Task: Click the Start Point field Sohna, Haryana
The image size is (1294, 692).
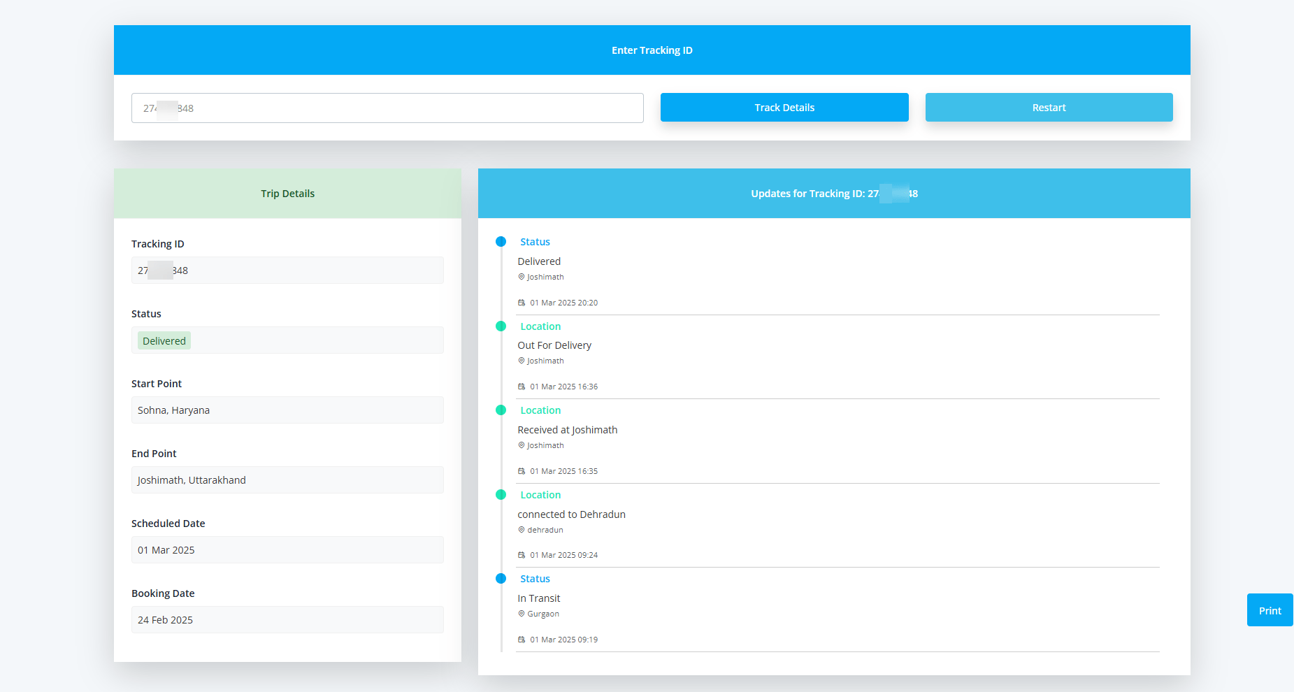Action: pyautogui.click(x=287, y=410)
